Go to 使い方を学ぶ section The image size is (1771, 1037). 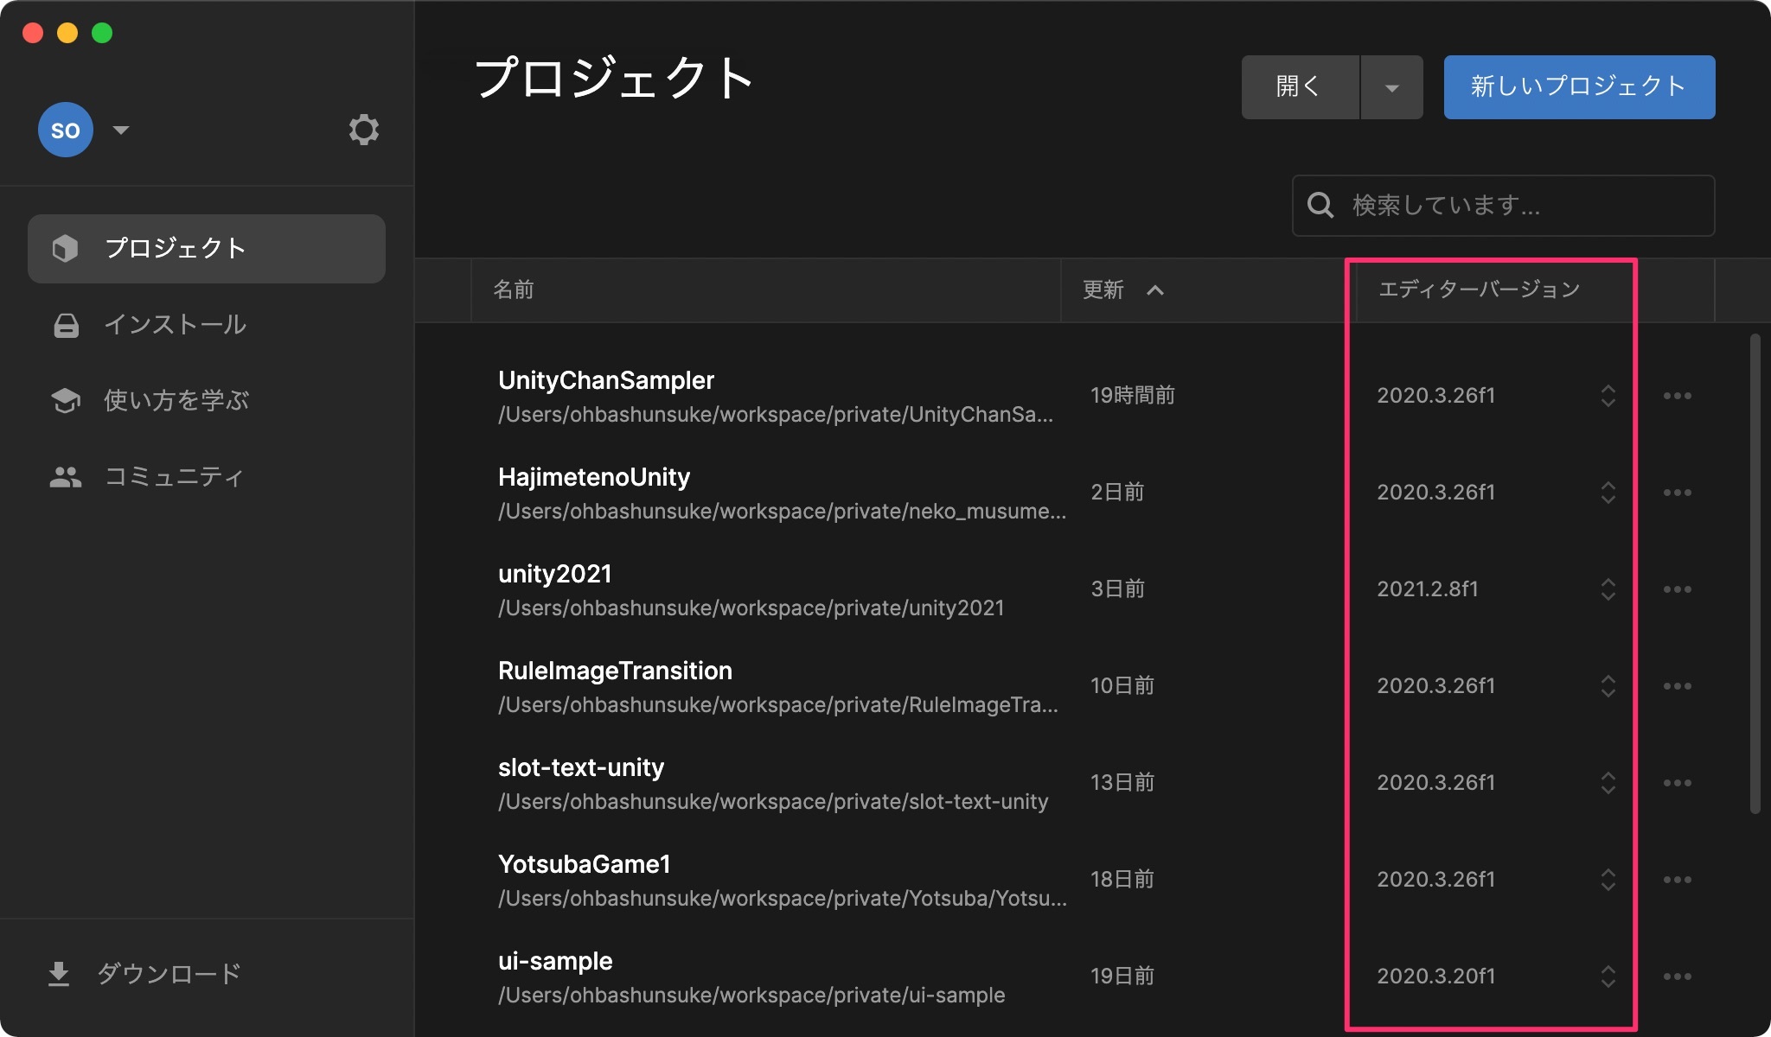207,400
